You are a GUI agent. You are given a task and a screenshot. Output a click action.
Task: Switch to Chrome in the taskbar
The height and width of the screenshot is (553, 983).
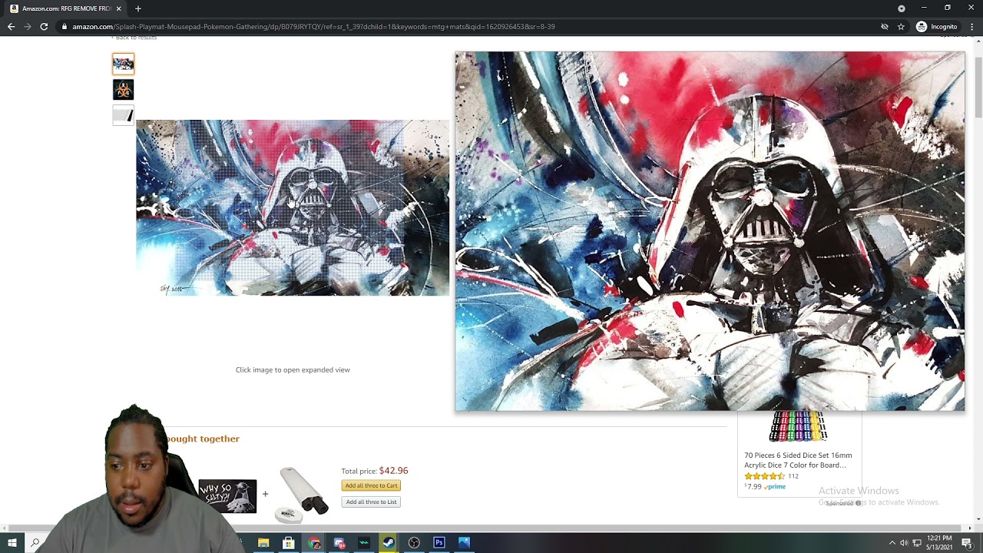(x=314, y=543)
